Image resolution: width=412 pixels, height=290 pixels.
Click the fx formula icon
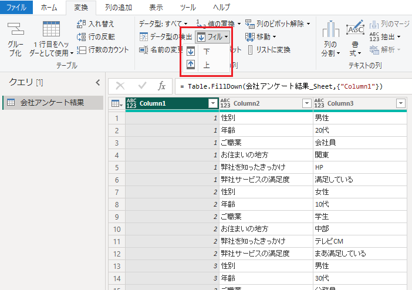tap(162, 86)
